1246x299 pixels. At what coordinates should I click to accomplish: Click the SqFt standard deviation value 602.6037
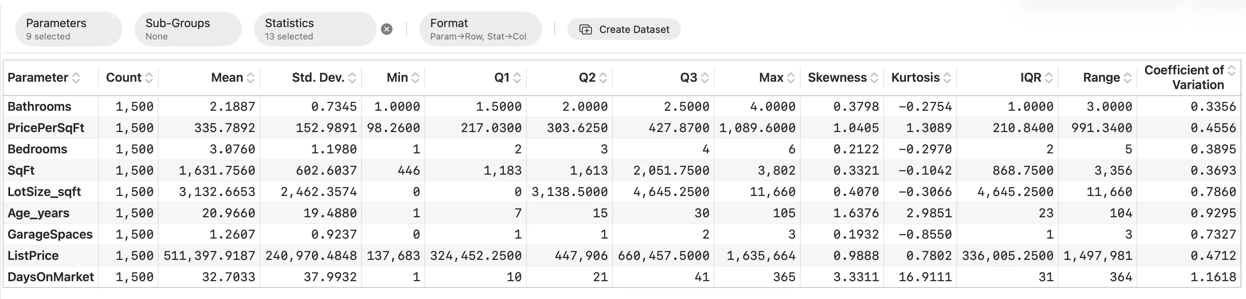(x=327, y=170)
